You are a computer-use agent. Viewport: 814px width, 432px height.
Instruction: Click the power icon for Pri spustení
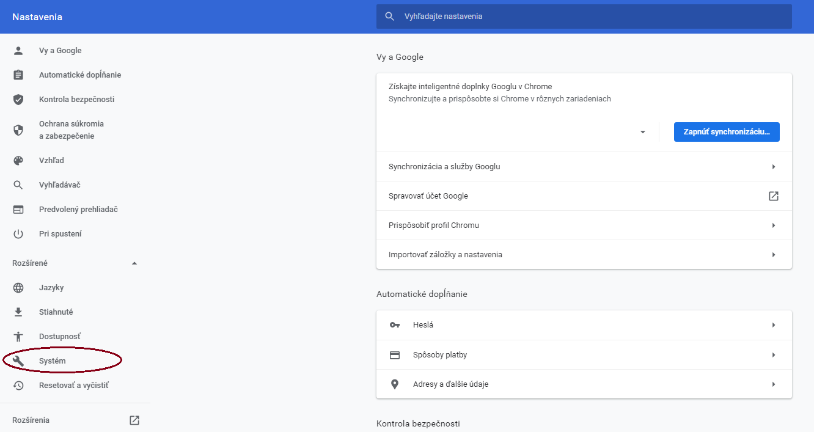(18, 234)
